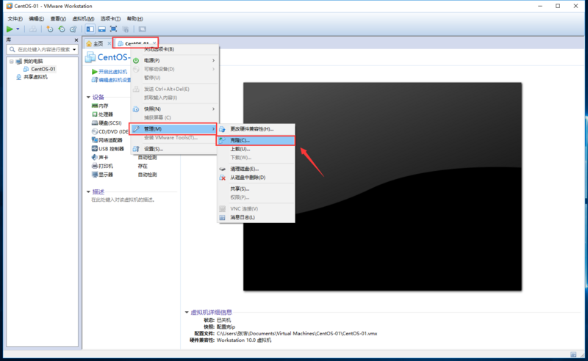The image size is (588, 361).
Task: Close the 库 library panel with its X
Action: point(76,40)
